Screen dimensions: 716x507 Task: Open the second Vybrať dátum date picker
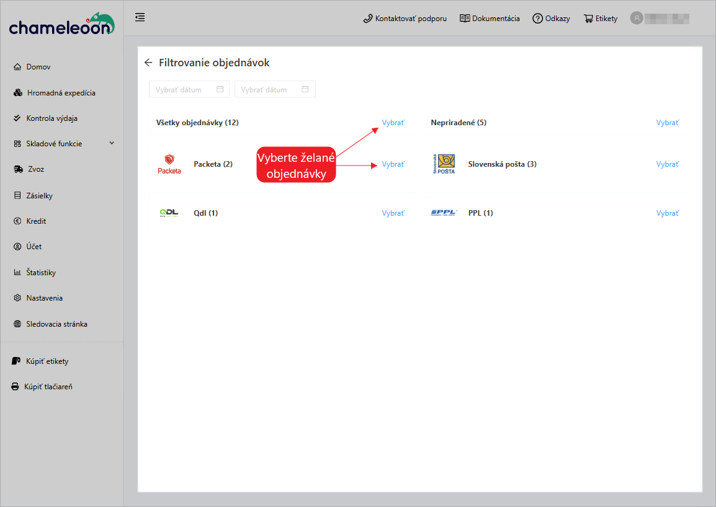pyautogui.click(x=275, y=89)
